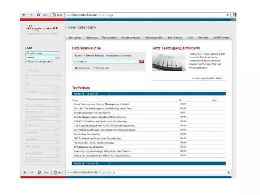Open the Produktinfo tab
Viewport: 260px width, 195px height.
click(x=109, y=38)
